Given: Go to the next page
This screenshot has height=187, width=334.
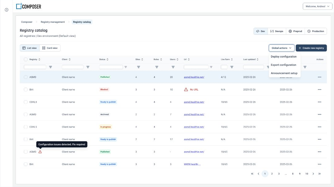Looking at the screenshot, I should tap(313, 174).
